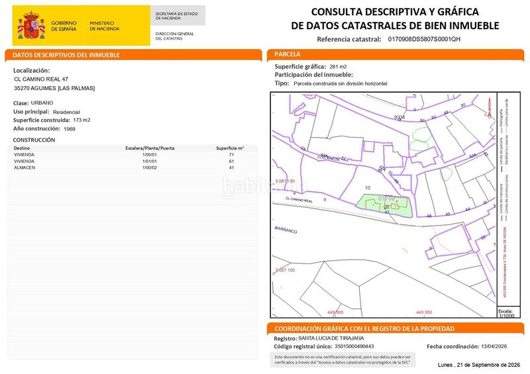Click the north arrow in the map legend

pyautogui.click(x=490, y=108)
